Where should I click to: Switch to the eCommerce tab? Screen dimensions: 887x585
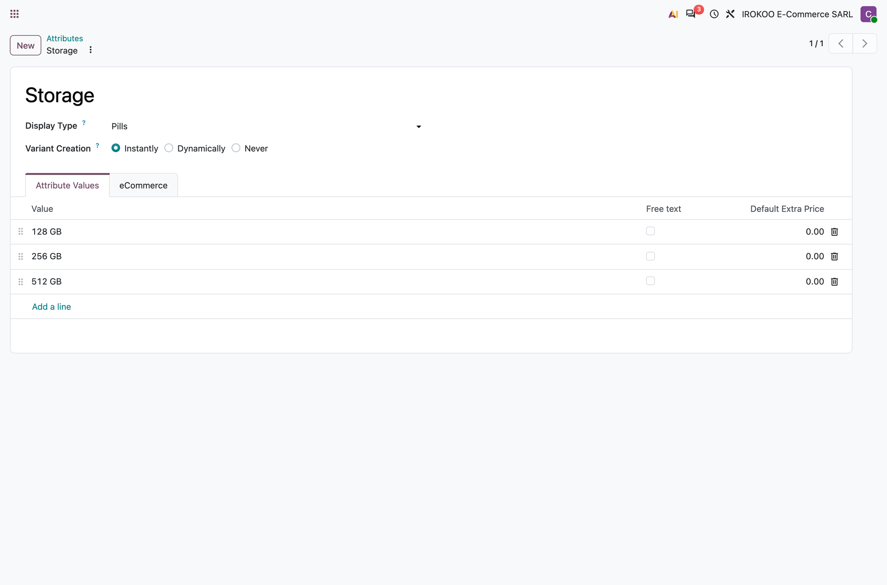pos(143,185)
